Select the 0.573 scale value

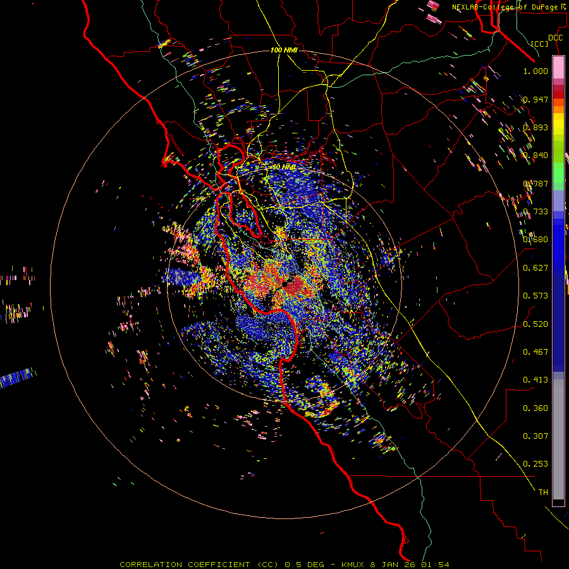click(535, 296)
